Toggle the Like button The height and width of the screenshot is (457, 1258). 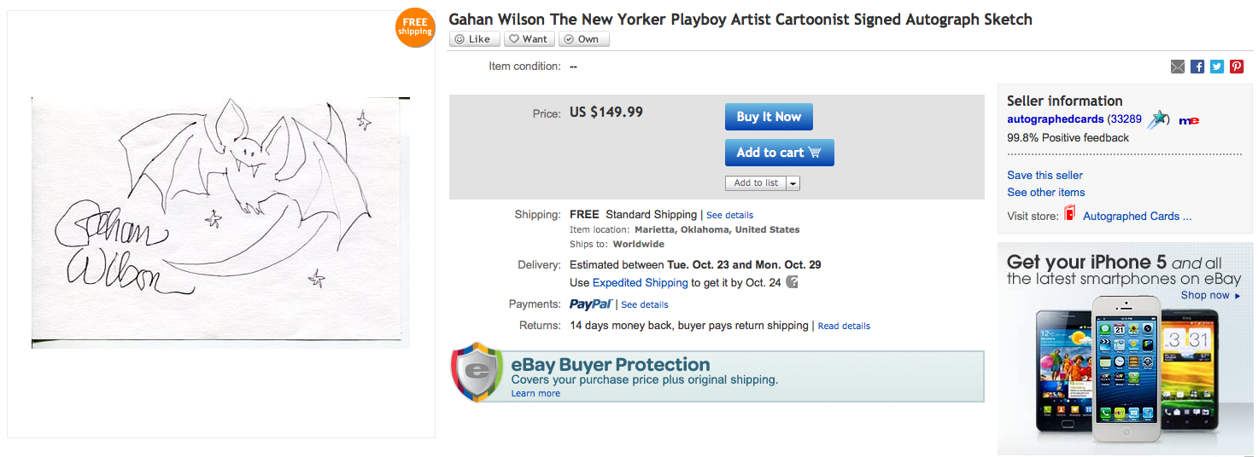(474, 38)
